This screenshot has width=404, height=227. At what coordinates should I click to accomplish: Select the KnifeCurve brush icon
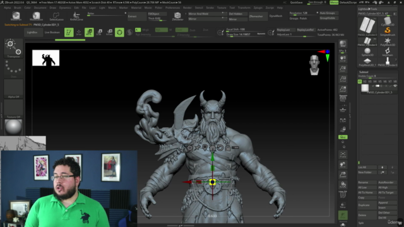tap(76, 16)
